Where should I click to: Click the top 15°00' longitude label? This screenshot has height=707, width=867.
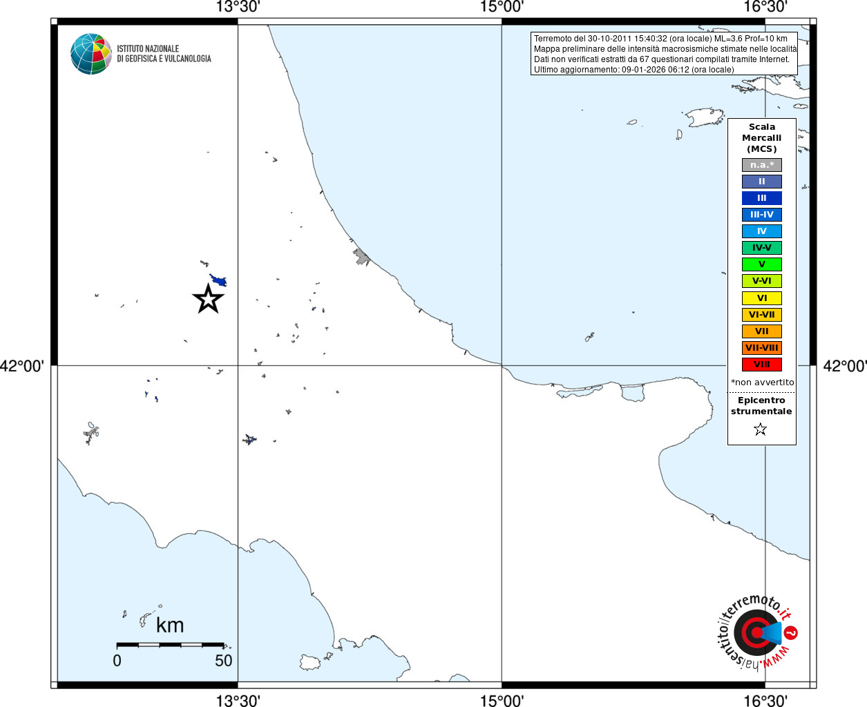coord(502,7)
